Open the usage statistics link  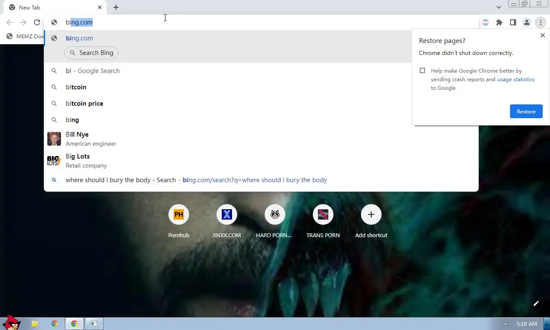[x=516, y=79]
